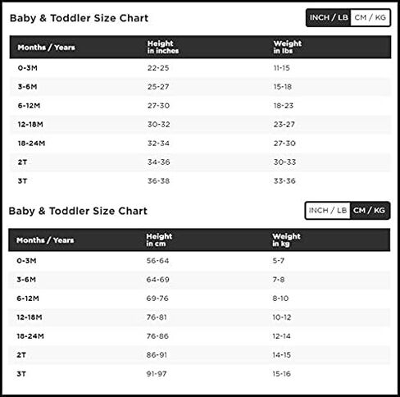Select the 3T row with weight 33-36

tap(200, 181)
